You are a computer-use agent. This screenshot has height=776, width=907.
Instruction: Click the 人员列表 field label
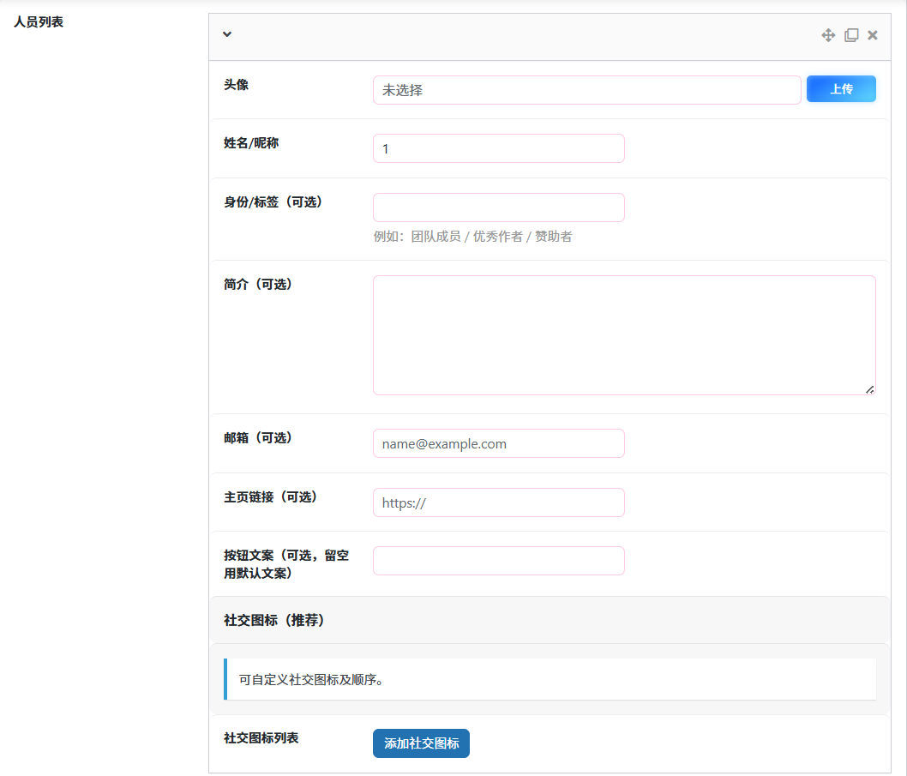pos(39,22)
